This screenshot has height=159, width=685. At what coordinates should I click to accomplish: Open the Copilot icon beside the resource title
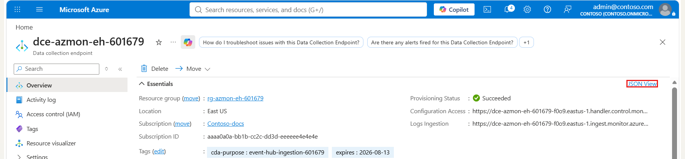coord(188,42)
